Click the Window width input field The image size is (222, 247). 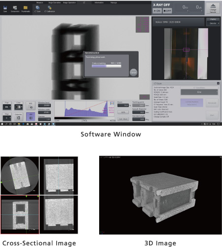pyautogui.click(x=44, y=112)
